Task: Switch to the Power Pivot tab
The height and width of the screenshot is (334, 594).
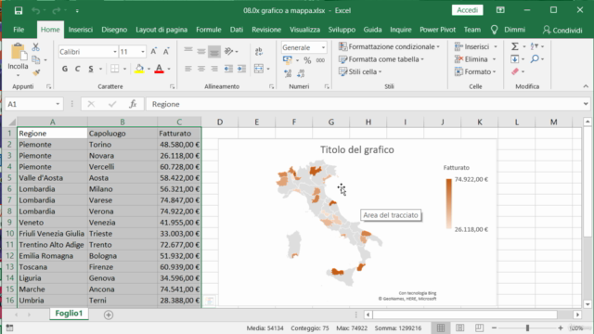Action: tap(437, 30)
